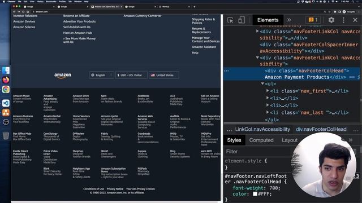
Task: Collapse the ul element in DOM tree
Action: pos(262,83)
